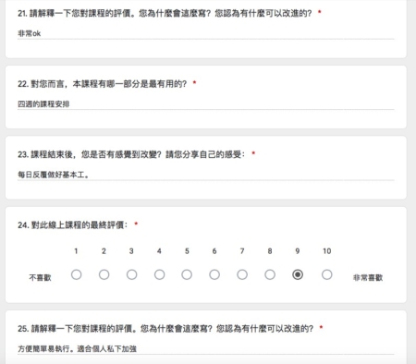Click question 23 title about feeling changes

[x=131, y=154]
